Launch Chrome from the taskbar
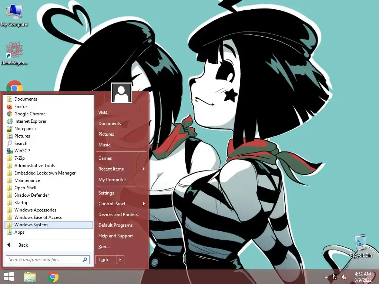 pos(53,277)
